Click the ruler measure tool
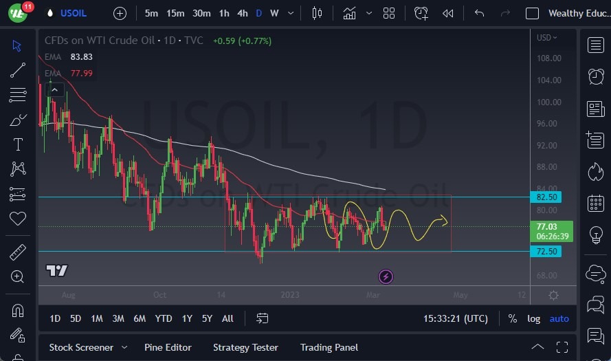Screen dimensions: 611x361 pyautogui.click(x=18, y=252)
